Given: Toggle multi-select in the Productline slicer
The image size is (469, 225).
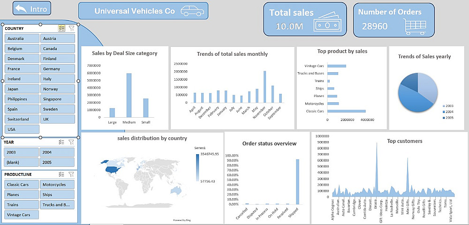Looking at the screenshot, I should [x=61, y=174].
